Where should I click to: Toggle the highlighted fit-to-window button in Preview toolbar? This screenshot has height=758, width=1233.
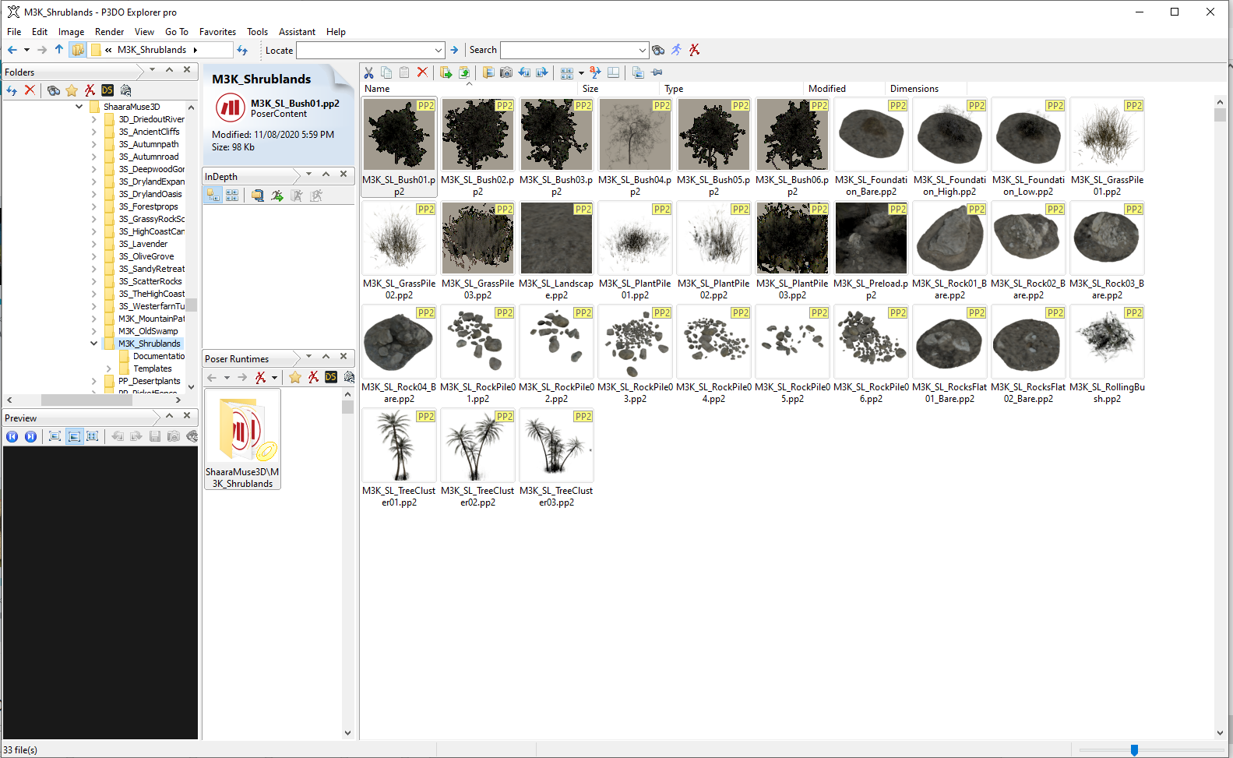click(74, 436)
